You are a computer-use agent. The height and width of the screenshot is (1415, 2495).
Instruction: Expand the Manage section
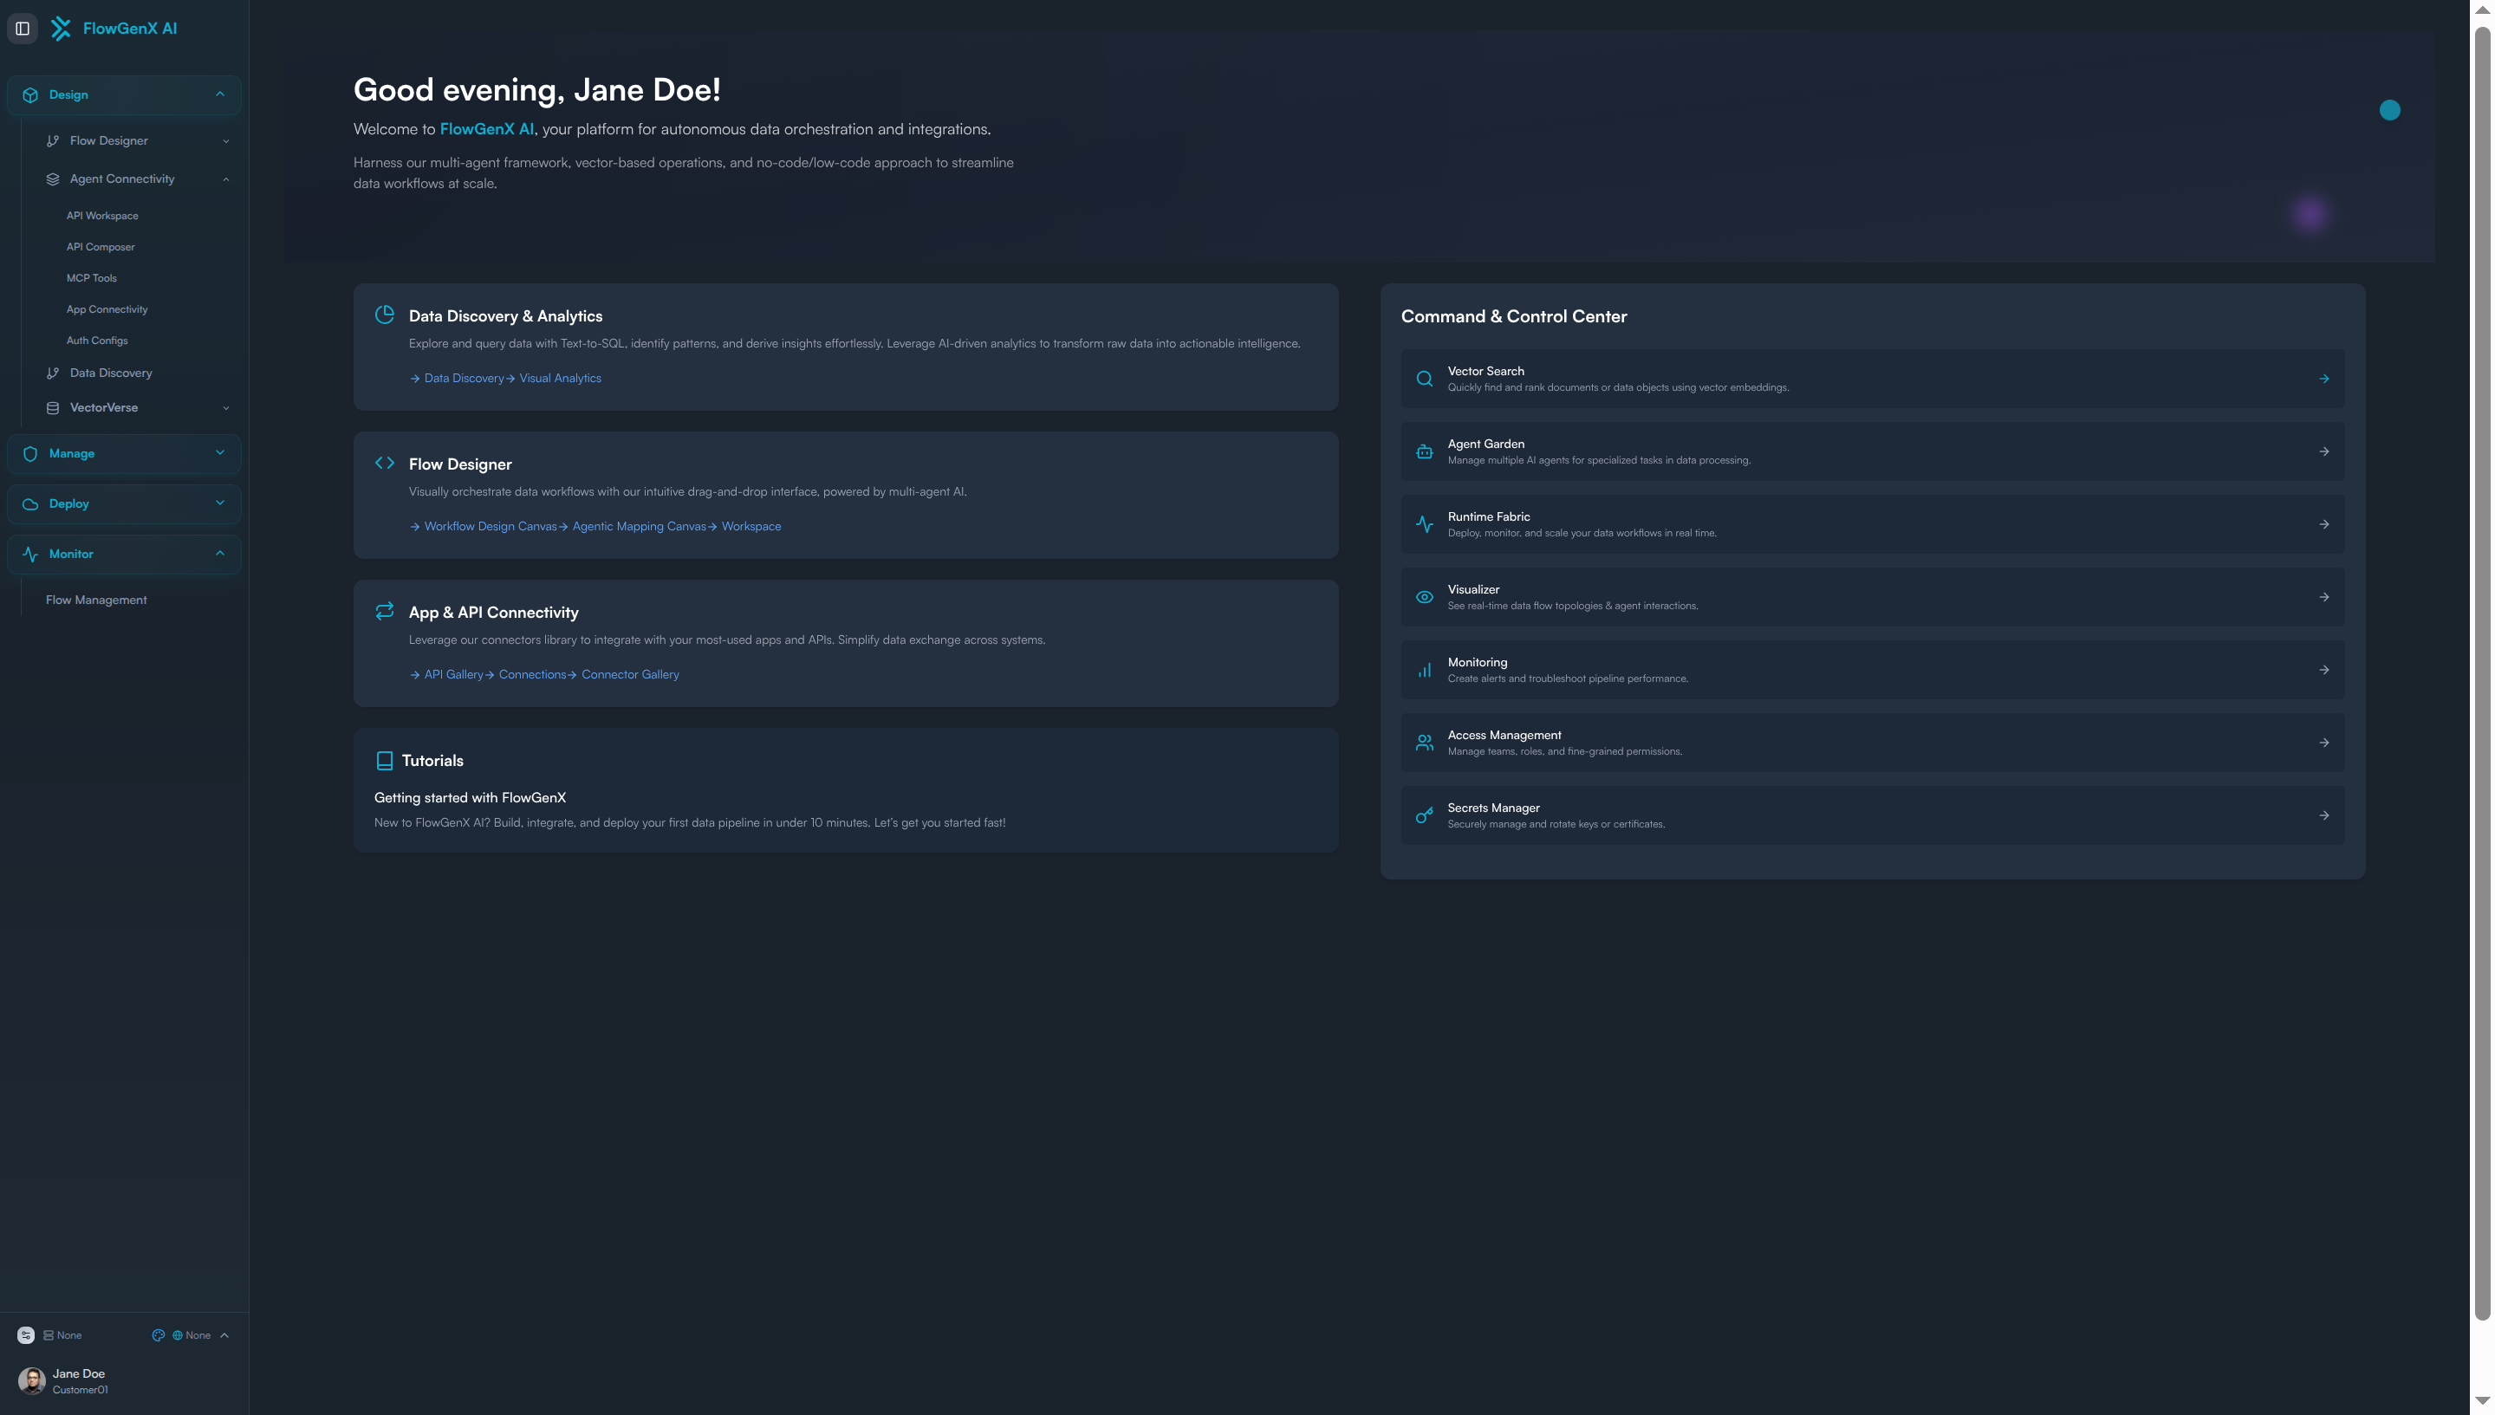tap(219, 453)
